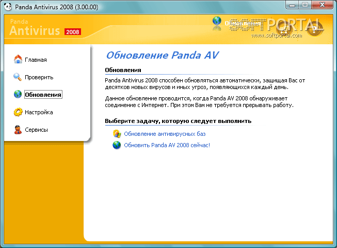
Task: Click the shopping cart icon in header
Action: pos(284,29)
